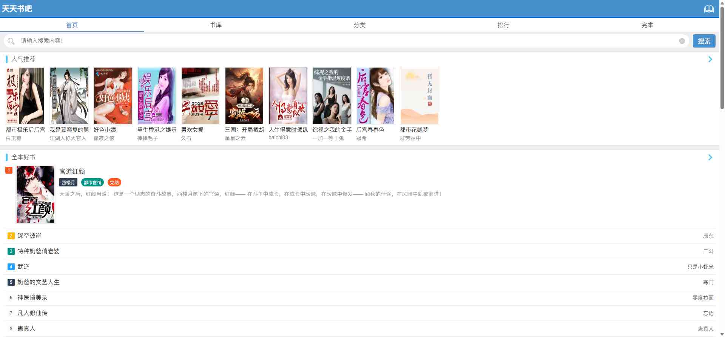Select the 完本 tab
725x337 pixels.
coord(647,25)
